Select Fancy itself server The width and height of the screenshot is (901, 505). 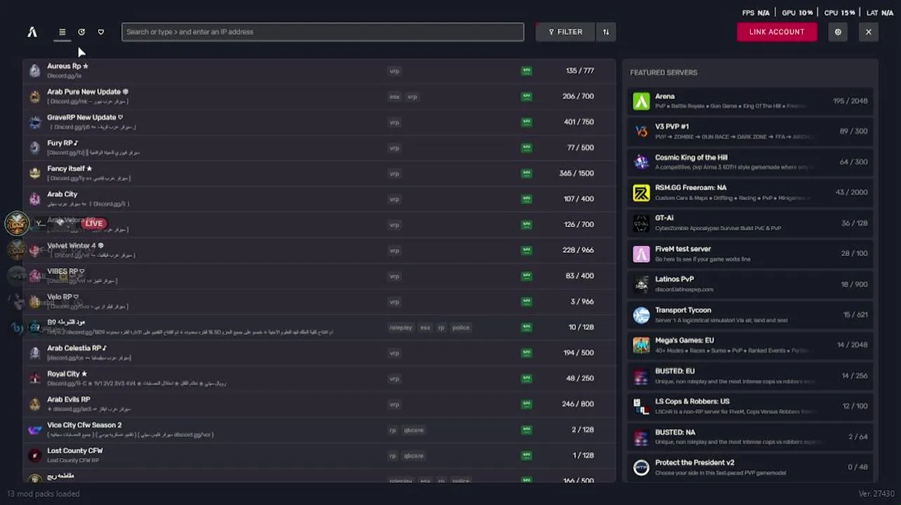(319, 173)
